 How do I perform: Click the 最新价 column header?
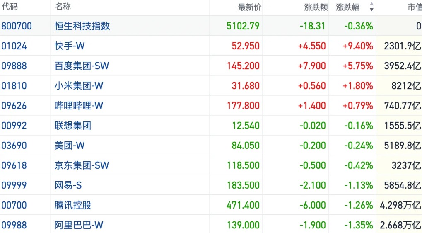tap(249, 7)
